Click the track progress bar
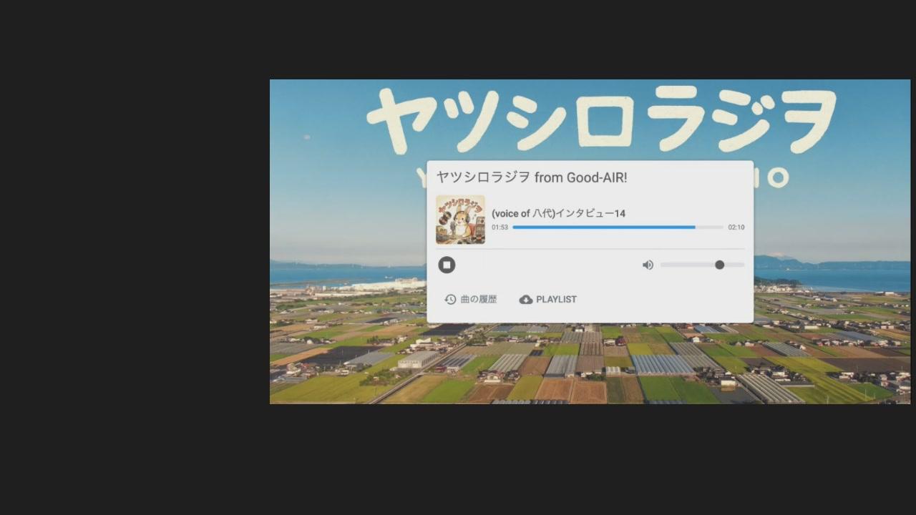 [618, 227]
